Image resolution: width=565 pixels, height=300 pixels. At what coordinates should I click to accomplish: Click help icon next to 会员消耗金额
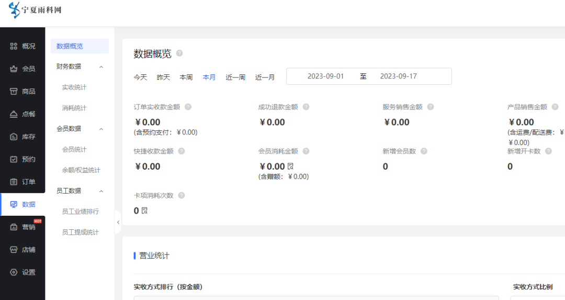[x=306, y=151]
